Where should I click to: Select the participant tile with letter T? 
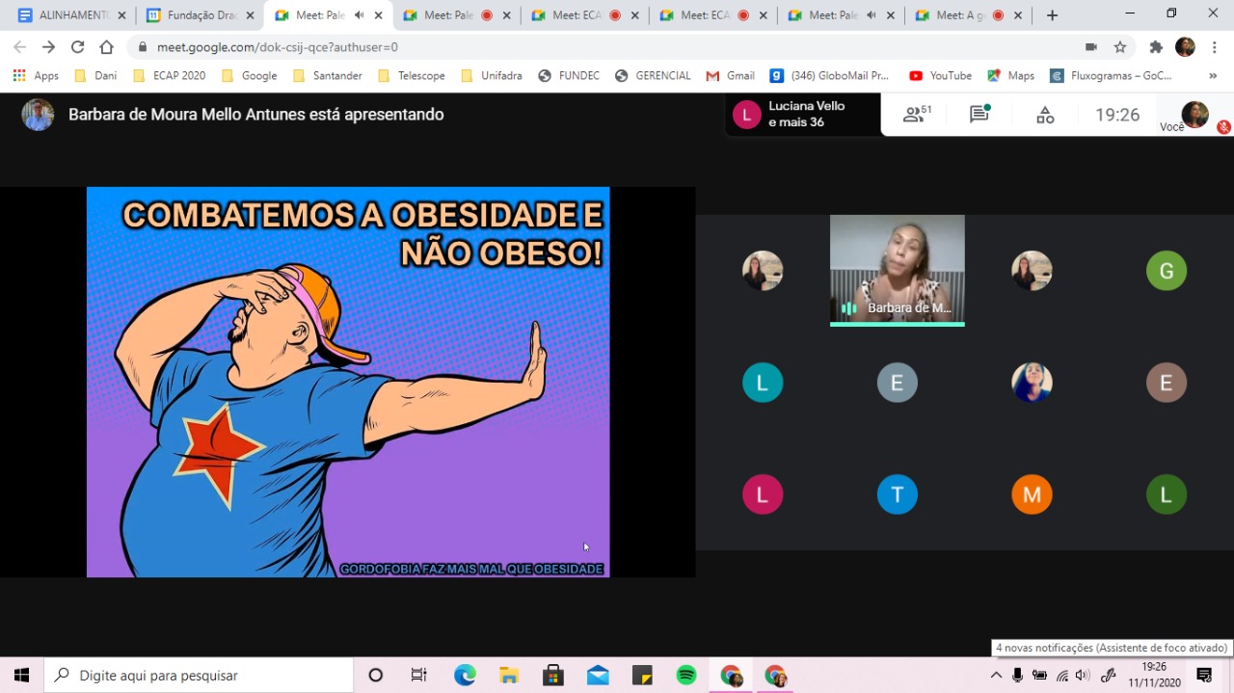[x=898, y=494]
